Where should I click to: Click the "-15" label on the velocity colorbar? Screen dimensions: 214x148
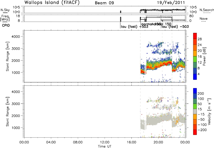(x=201, y=114)
